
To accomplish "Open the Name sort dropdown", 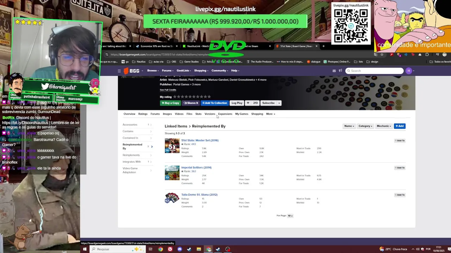I will 349,126.
